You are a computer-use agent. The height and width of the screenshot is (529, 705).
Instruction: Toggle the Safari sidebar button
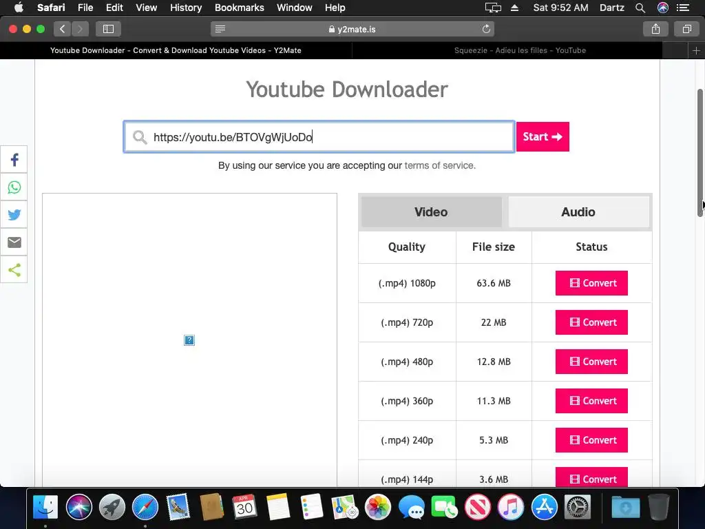point(108,29)
